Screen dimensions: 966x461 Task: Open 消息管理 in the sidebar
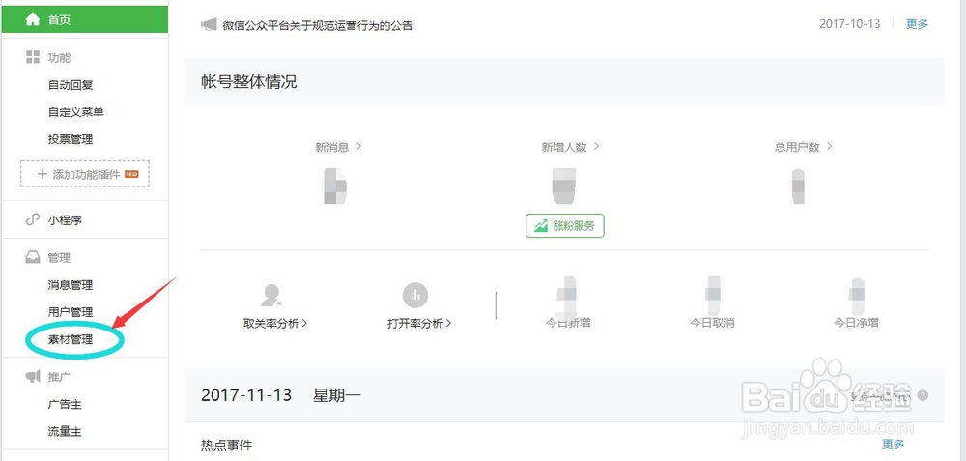click(71, 285)
